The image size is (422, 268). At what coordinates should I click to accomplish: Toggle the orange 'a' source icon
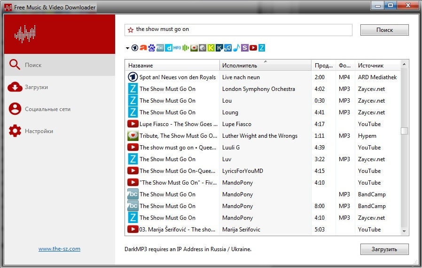click(x=143, y=48)
